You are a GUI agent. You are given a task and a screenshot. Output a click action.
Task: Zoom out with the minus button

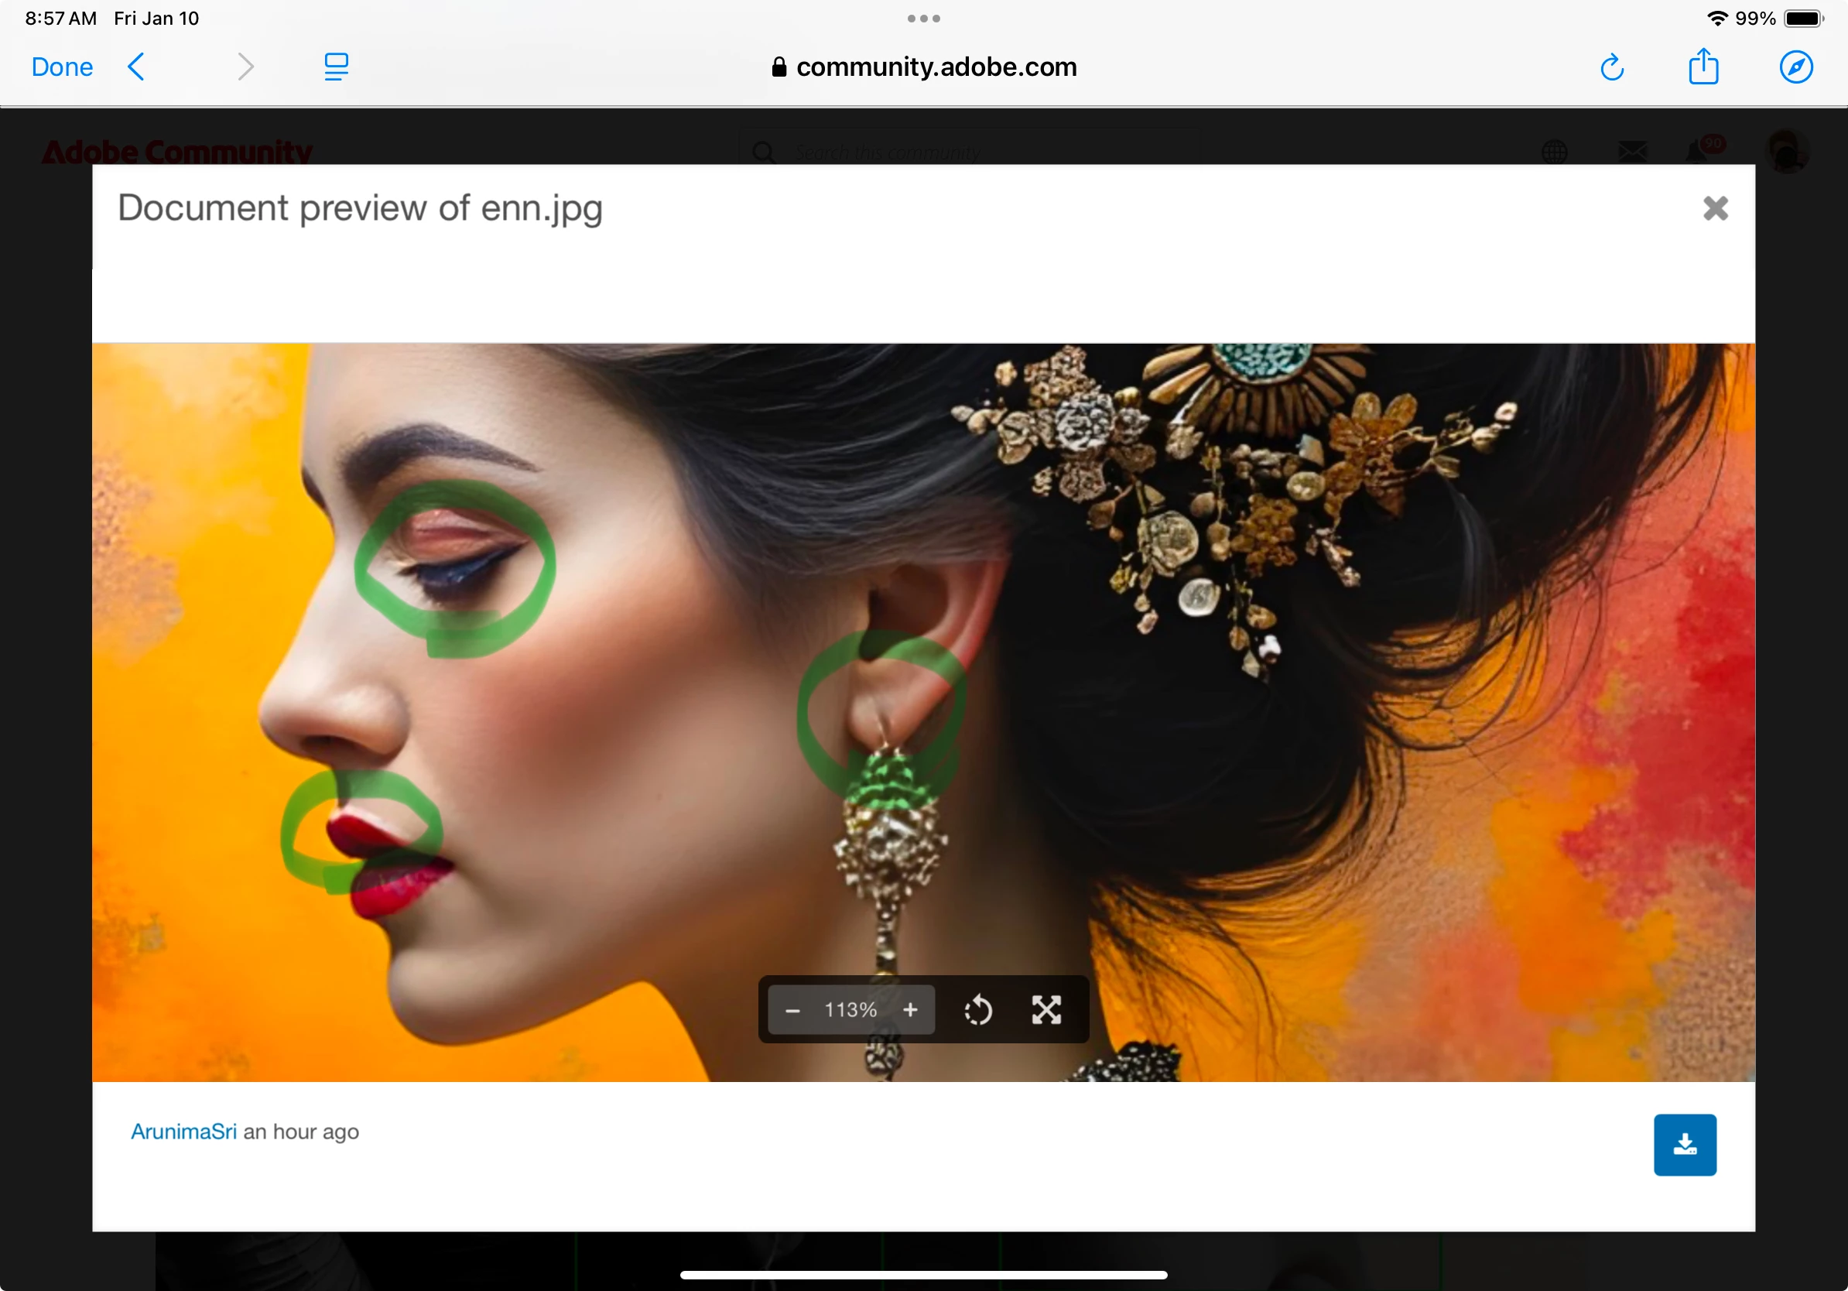pyautogui.click(x=792, y=1010)
